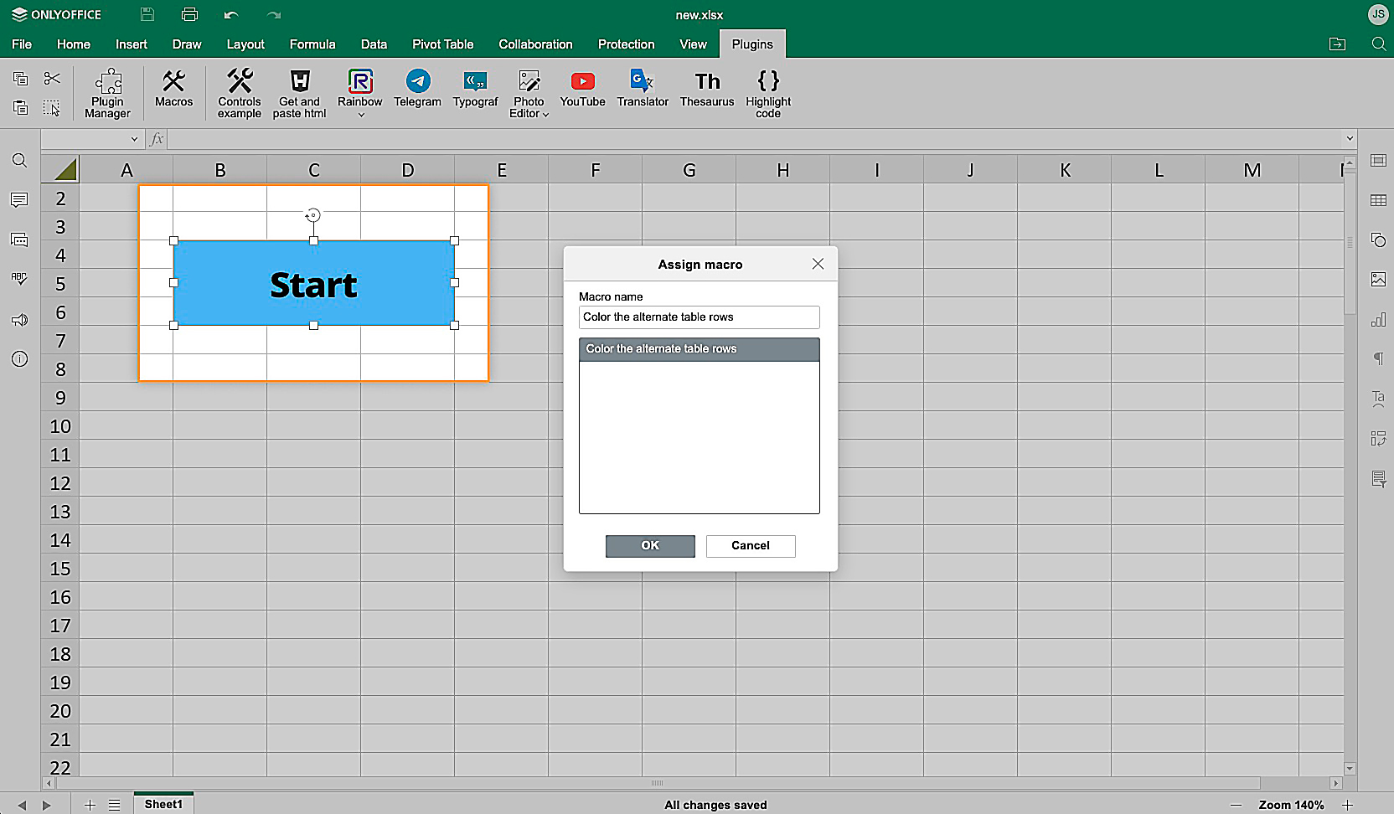Image resolution: width=1394 pixels, height=814 pixels.
Task: Switch to the Home tab
Action: 74,44
